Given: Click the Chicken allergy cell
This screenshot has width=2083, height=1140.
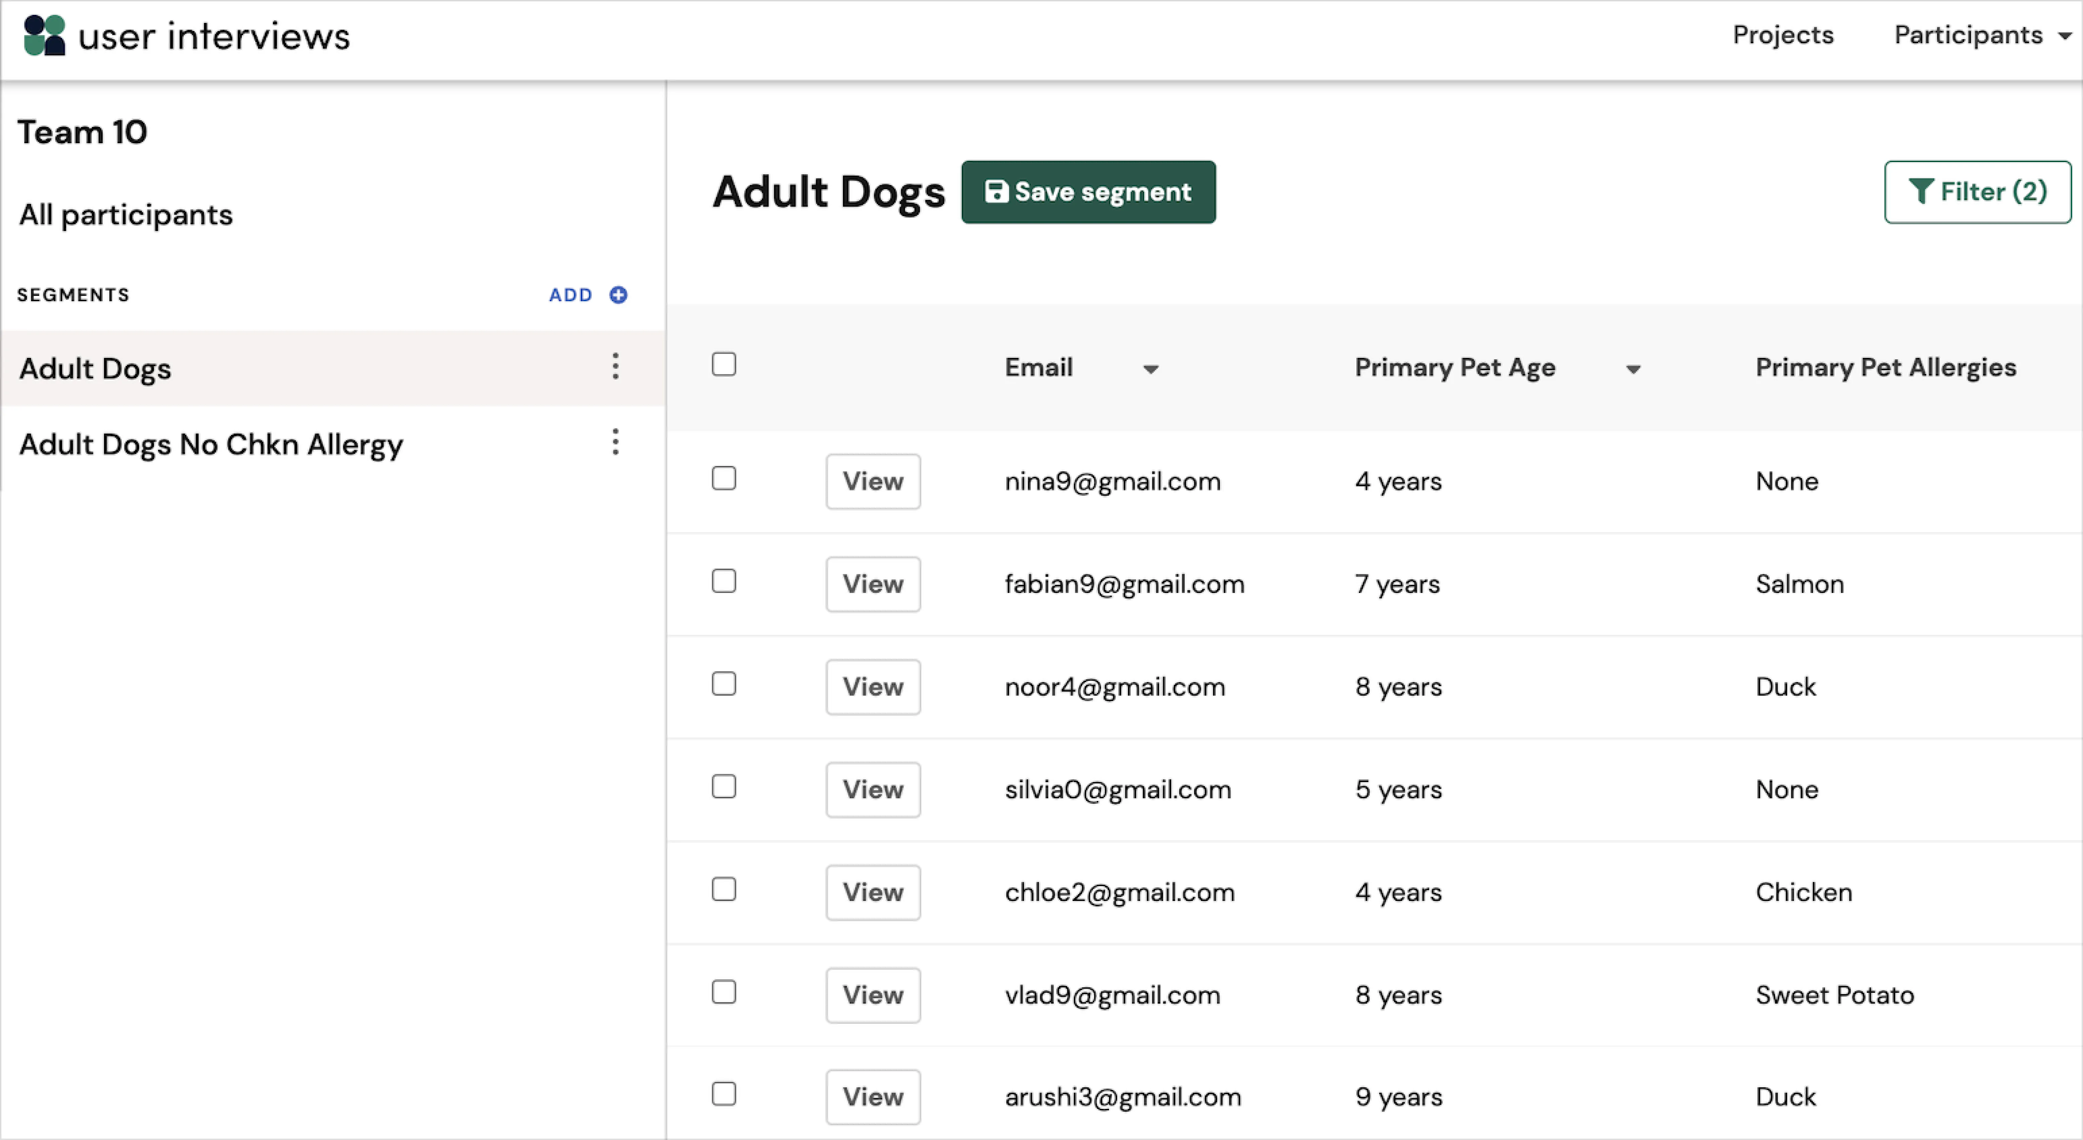Looking at the screenshot, I should pos(1804,892).
